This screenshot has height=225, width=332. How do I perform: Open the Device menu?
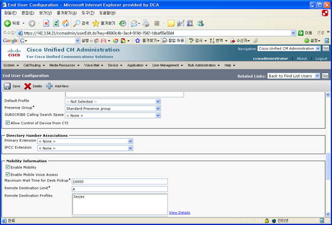tap(115, 65)
